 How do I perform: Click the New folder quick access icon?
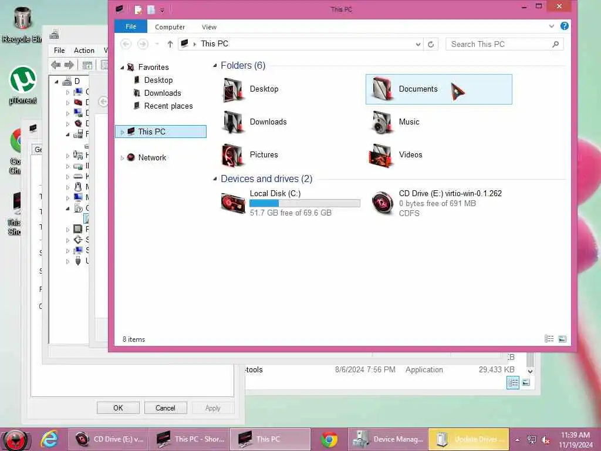pos(151,10)
